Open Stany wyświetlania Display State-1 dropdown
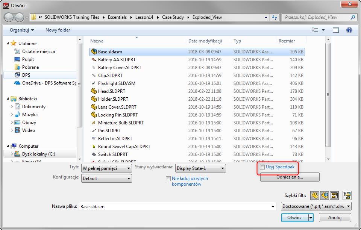This screenshot has width=361, height=230. point(200,168)
